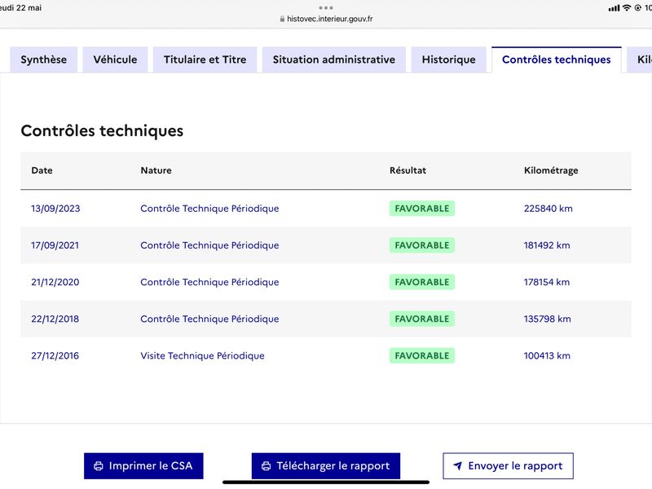Tap the three dots at top of browser
The image size is (652, 489).
[x=326, y=7]
